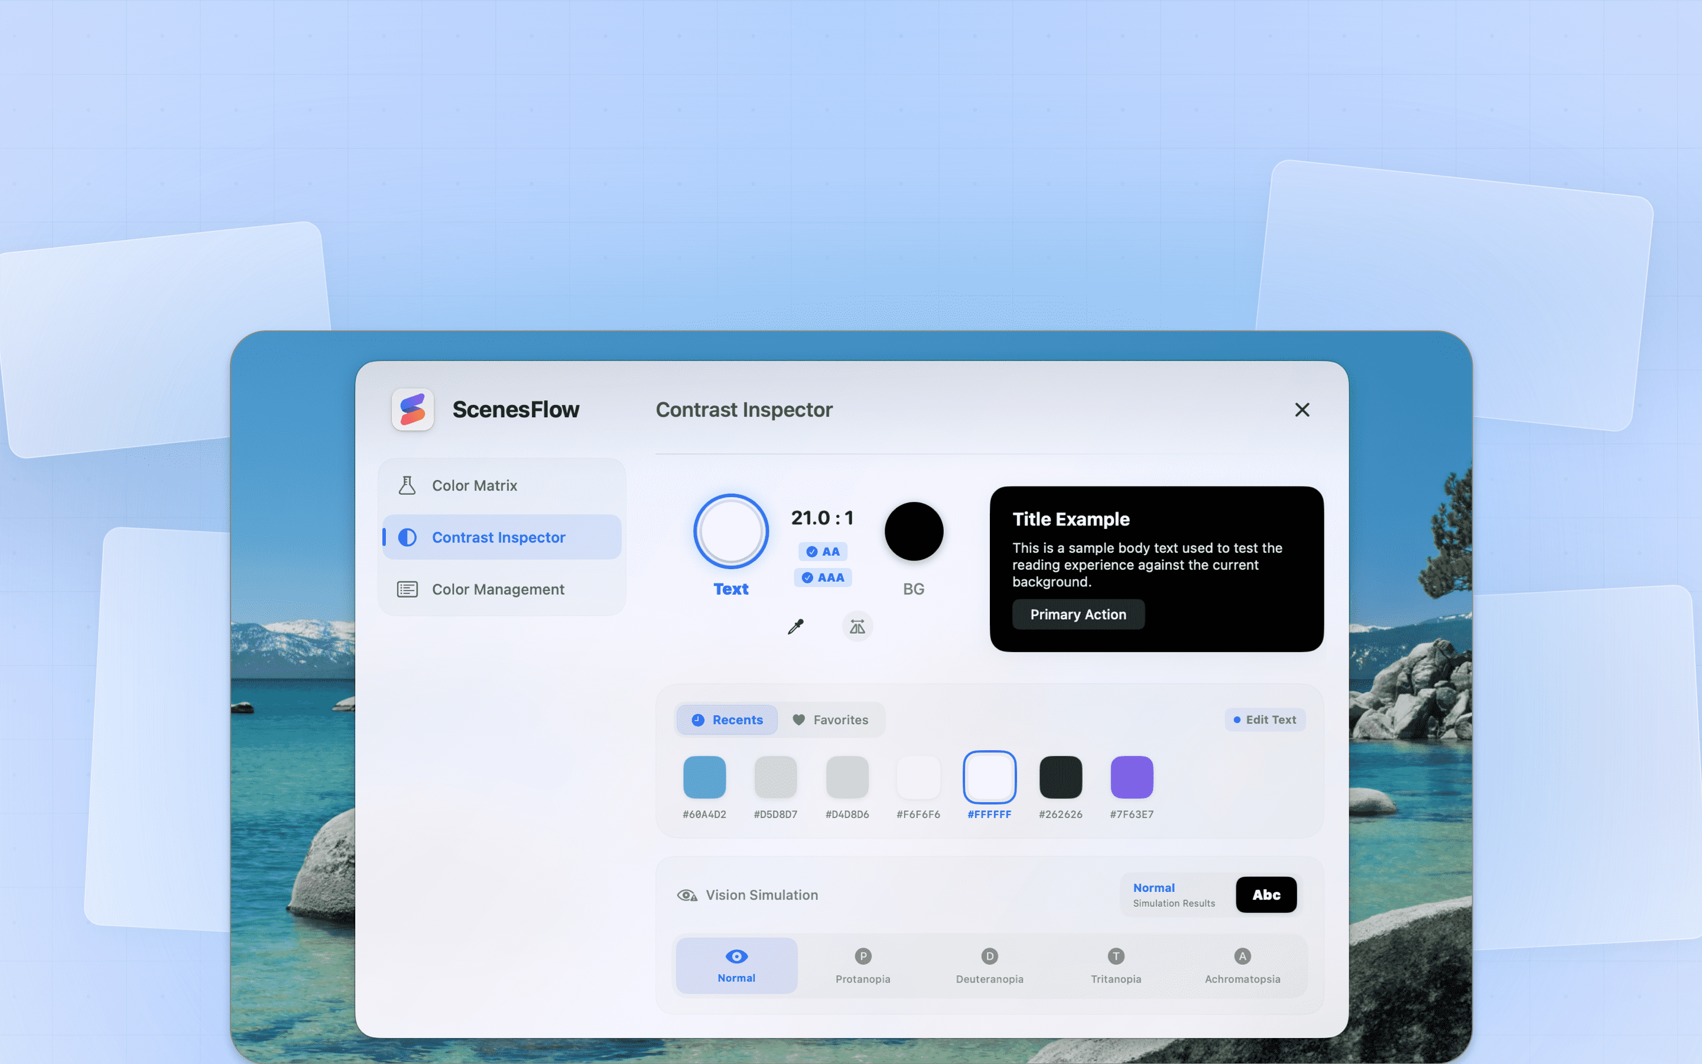Select Protanopia vision simulation mode
The height and width of the screenshot is (1064, 1702).
click(863, 965)
